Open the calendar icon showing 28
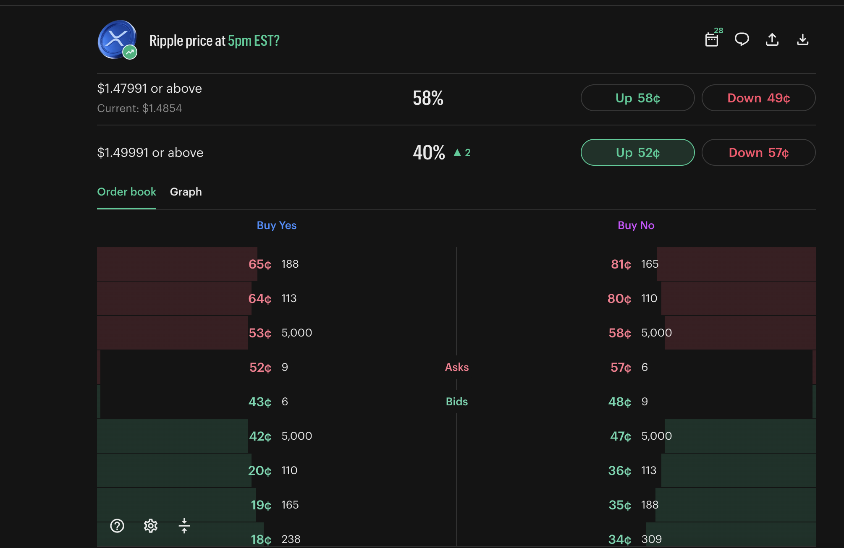 712,39
